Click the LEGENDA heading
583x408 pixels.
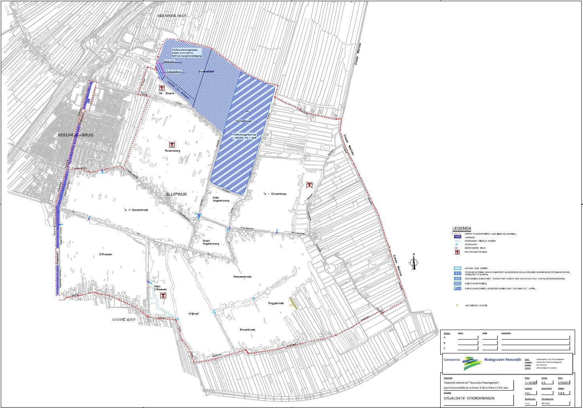(462, 229)
